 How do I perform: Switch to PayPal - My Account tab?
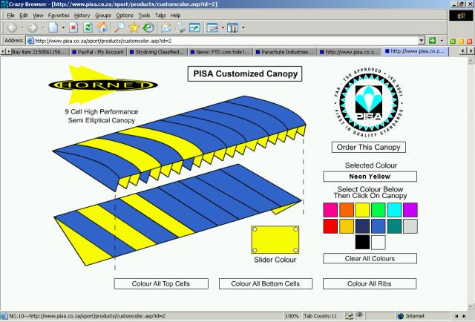99,52
